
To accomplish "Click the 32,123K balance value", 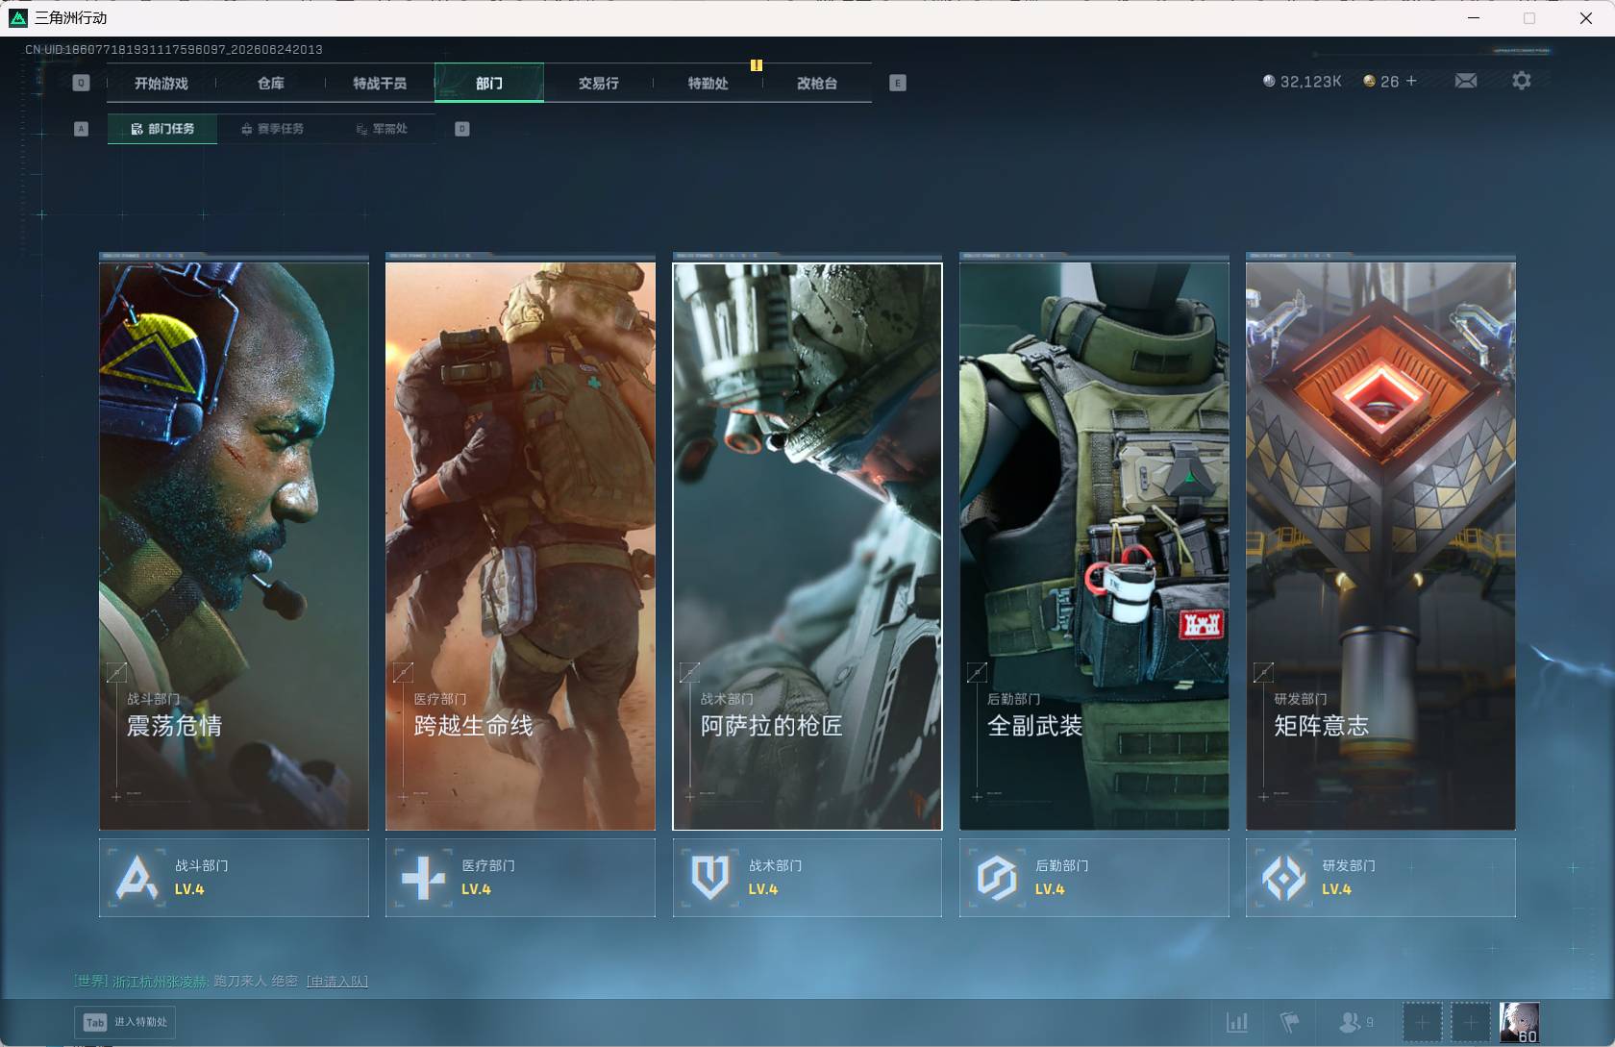I will [x=1310, y=82].
